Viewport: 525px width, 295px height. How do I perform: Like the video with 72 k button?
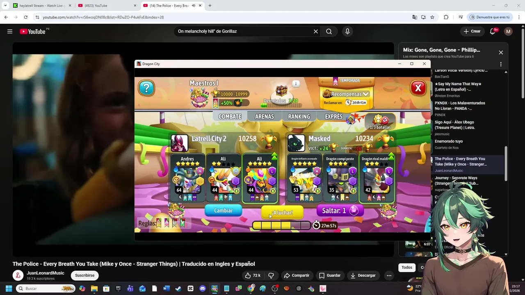(x=253, y=275)
